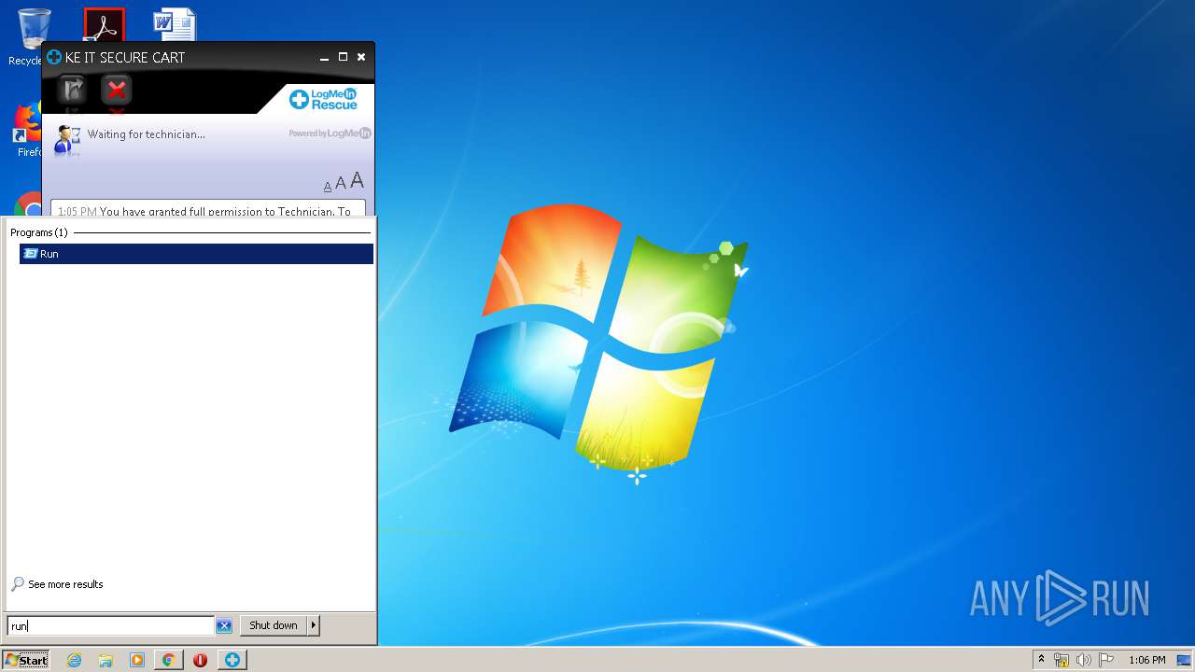Switch to the LogMeIn Rescue taskbar button
The width and height of the screenshot is (1195, 672).
pyautogui.click(x=232, y=660)
